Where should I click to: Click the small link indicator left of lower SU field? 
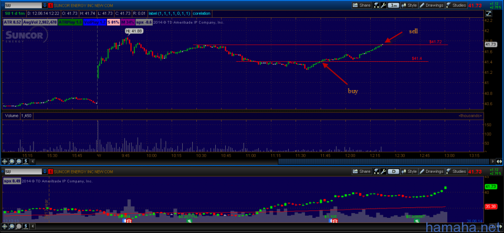[x=3, y=171]
